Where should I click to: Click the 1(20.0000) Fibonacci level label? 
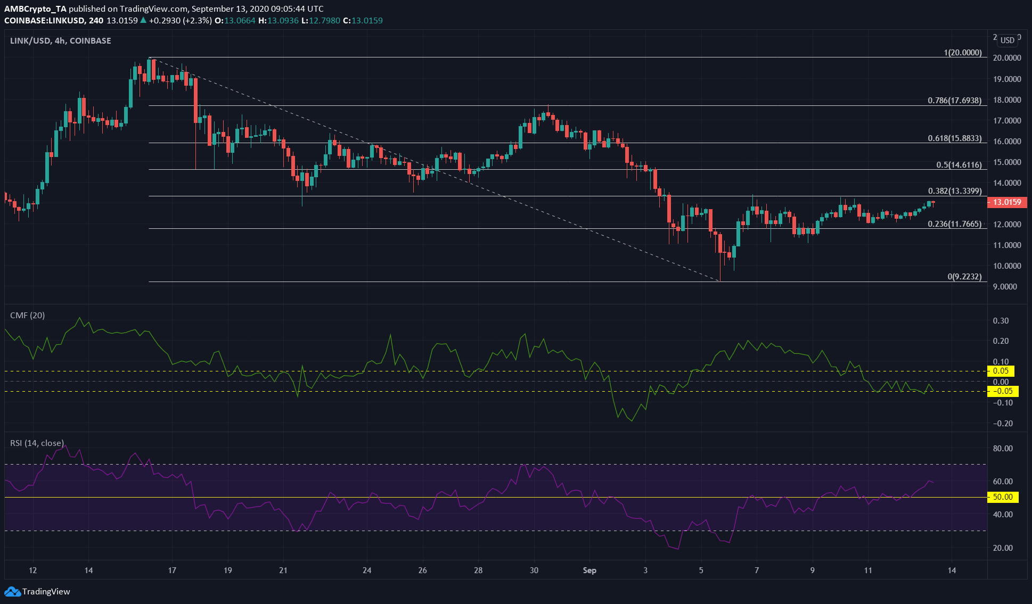pyautogui.click(x=963, y=53)
